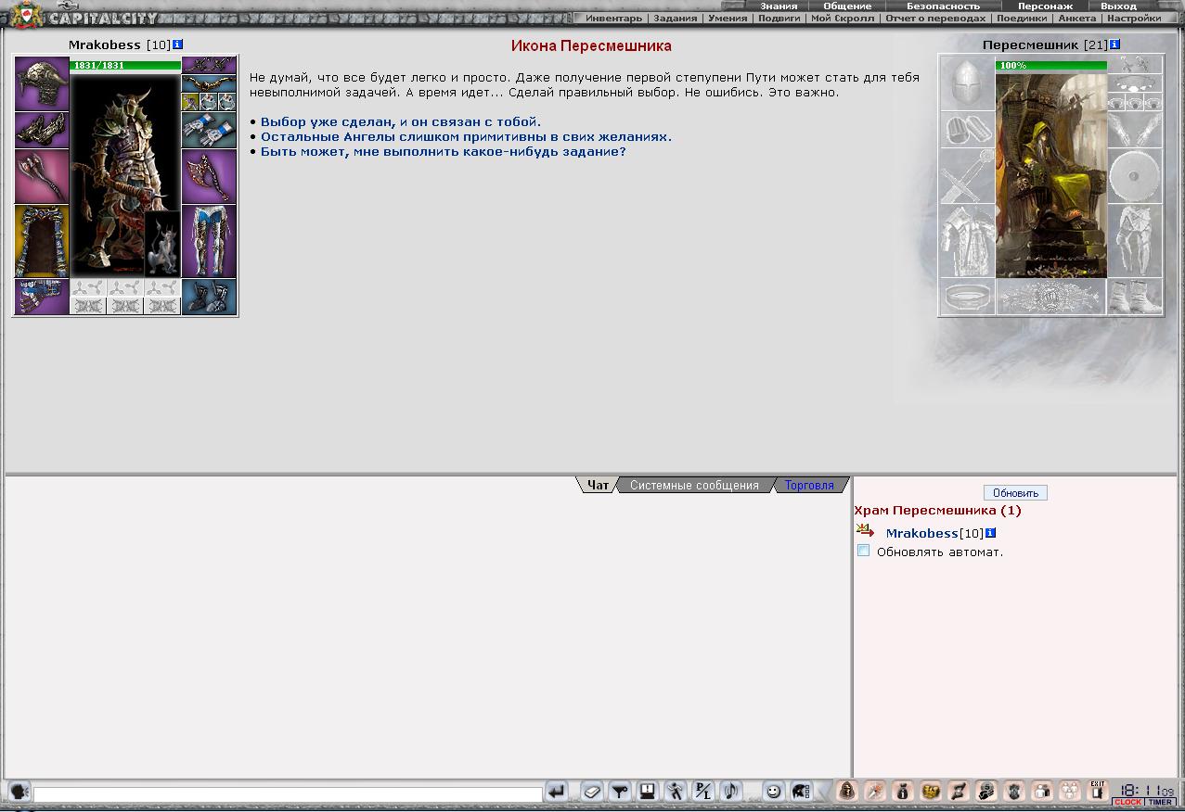The image size is (1185, 812).
Task: Click Mrakobess's earrings item slot
Action: tap(209, 65)
